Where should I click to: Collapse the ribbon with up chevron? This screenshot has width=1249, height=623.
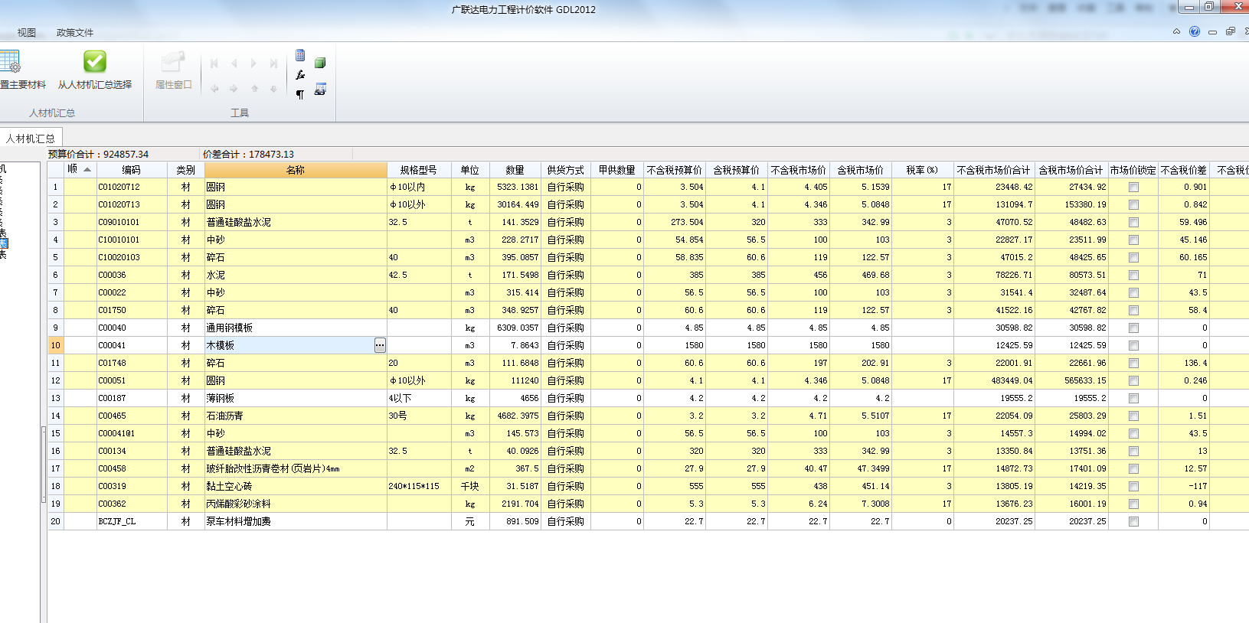click(x=1176, y=31)
